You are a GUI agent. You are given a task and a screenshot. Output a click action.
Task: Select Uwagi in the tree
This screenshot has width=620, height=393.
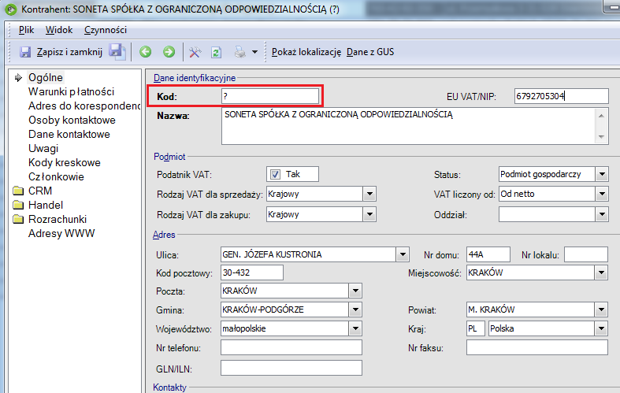43,149
